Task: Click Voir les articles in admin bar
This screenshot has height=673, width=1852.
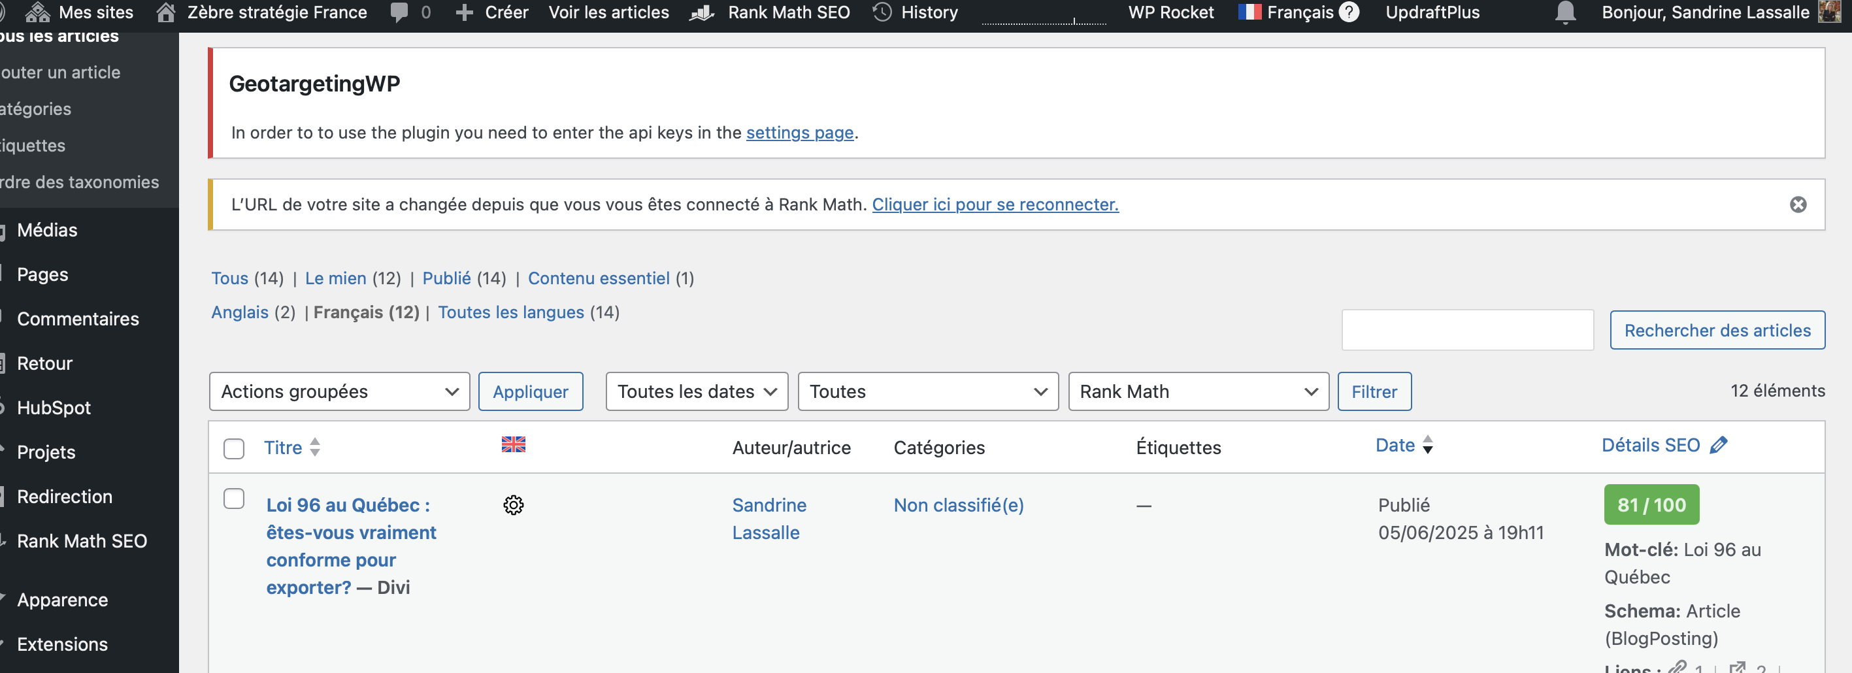Action: pyautogui.click(x=608, y=12)
